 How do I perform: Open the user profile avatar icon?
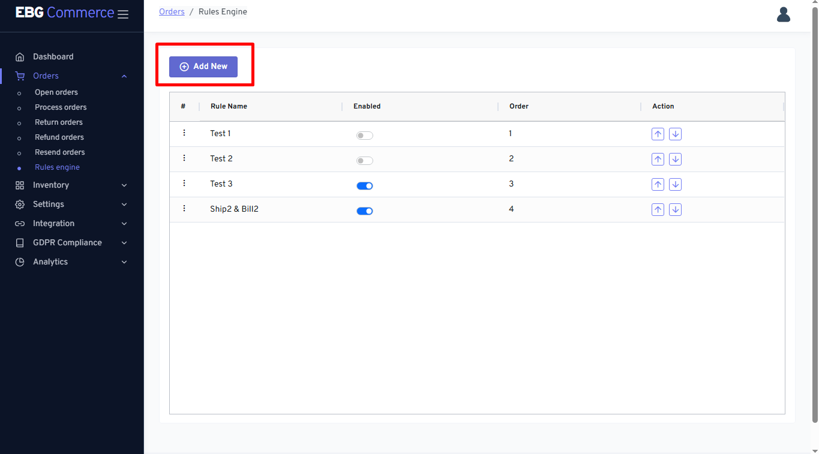(x=783, y=14)
